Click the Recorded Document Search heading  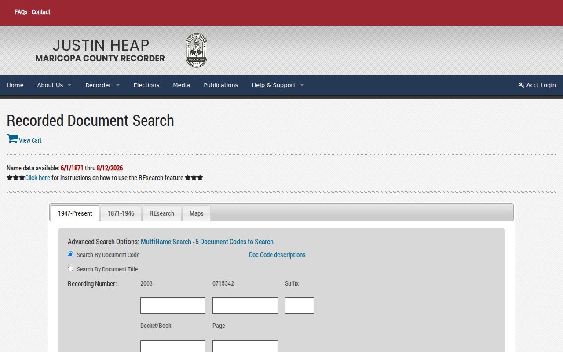(x=90, y=121)
